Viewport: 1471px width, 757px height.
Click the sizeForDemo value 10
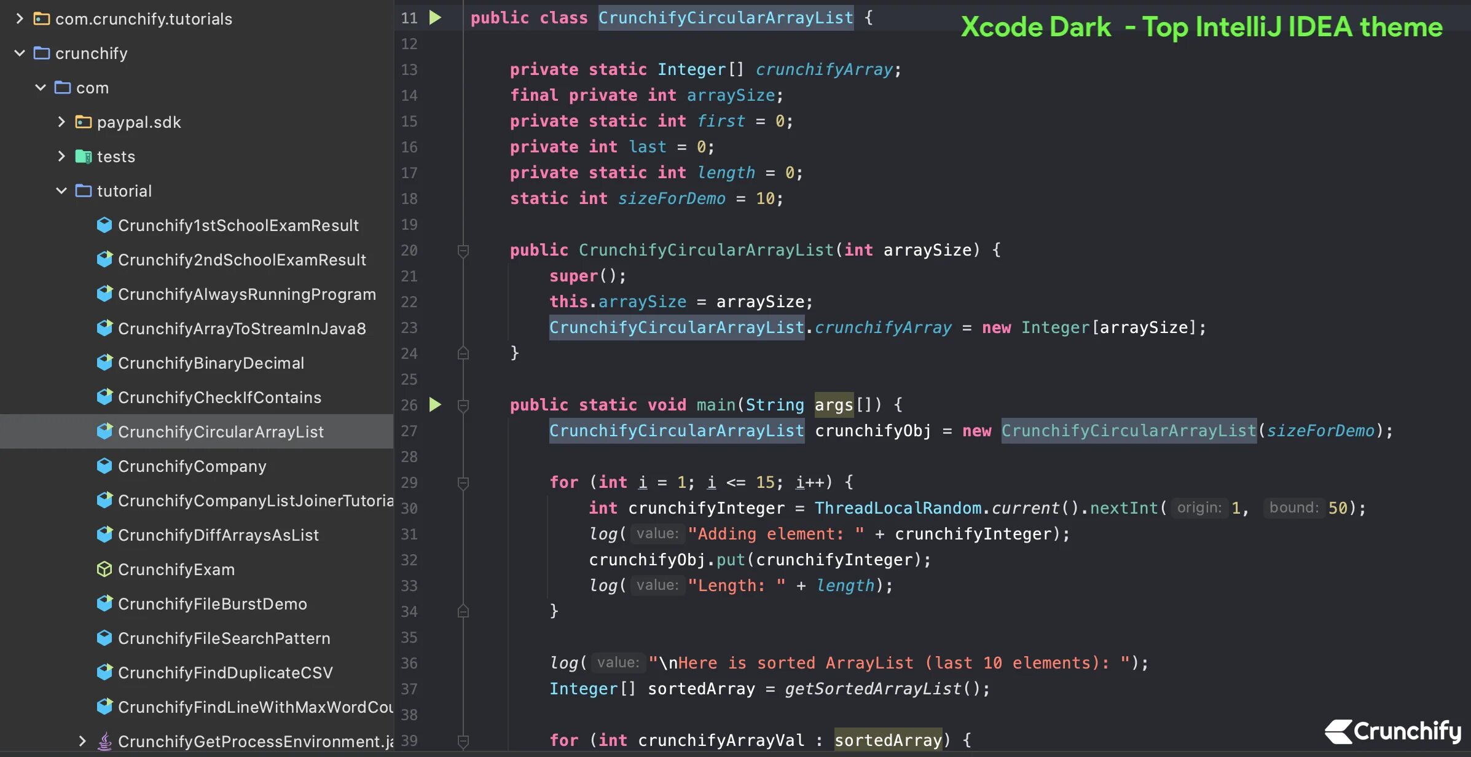764,198
